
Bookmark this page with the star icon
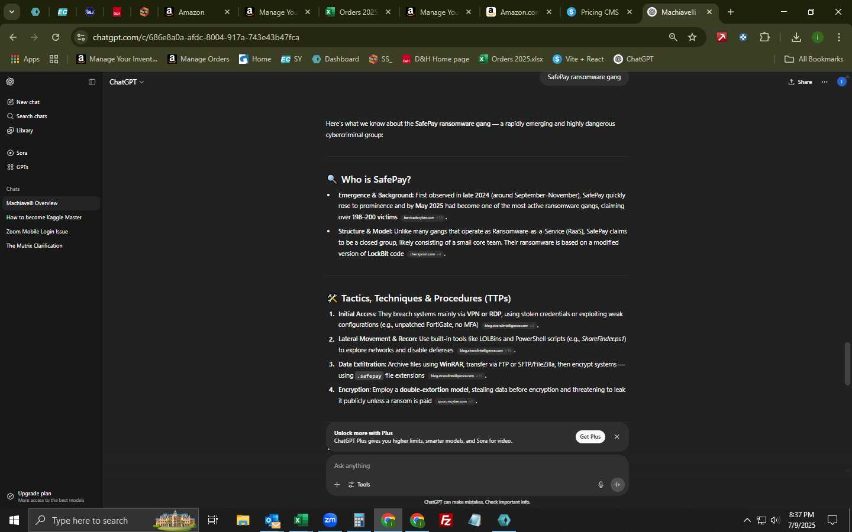click(x=692, y=37)
